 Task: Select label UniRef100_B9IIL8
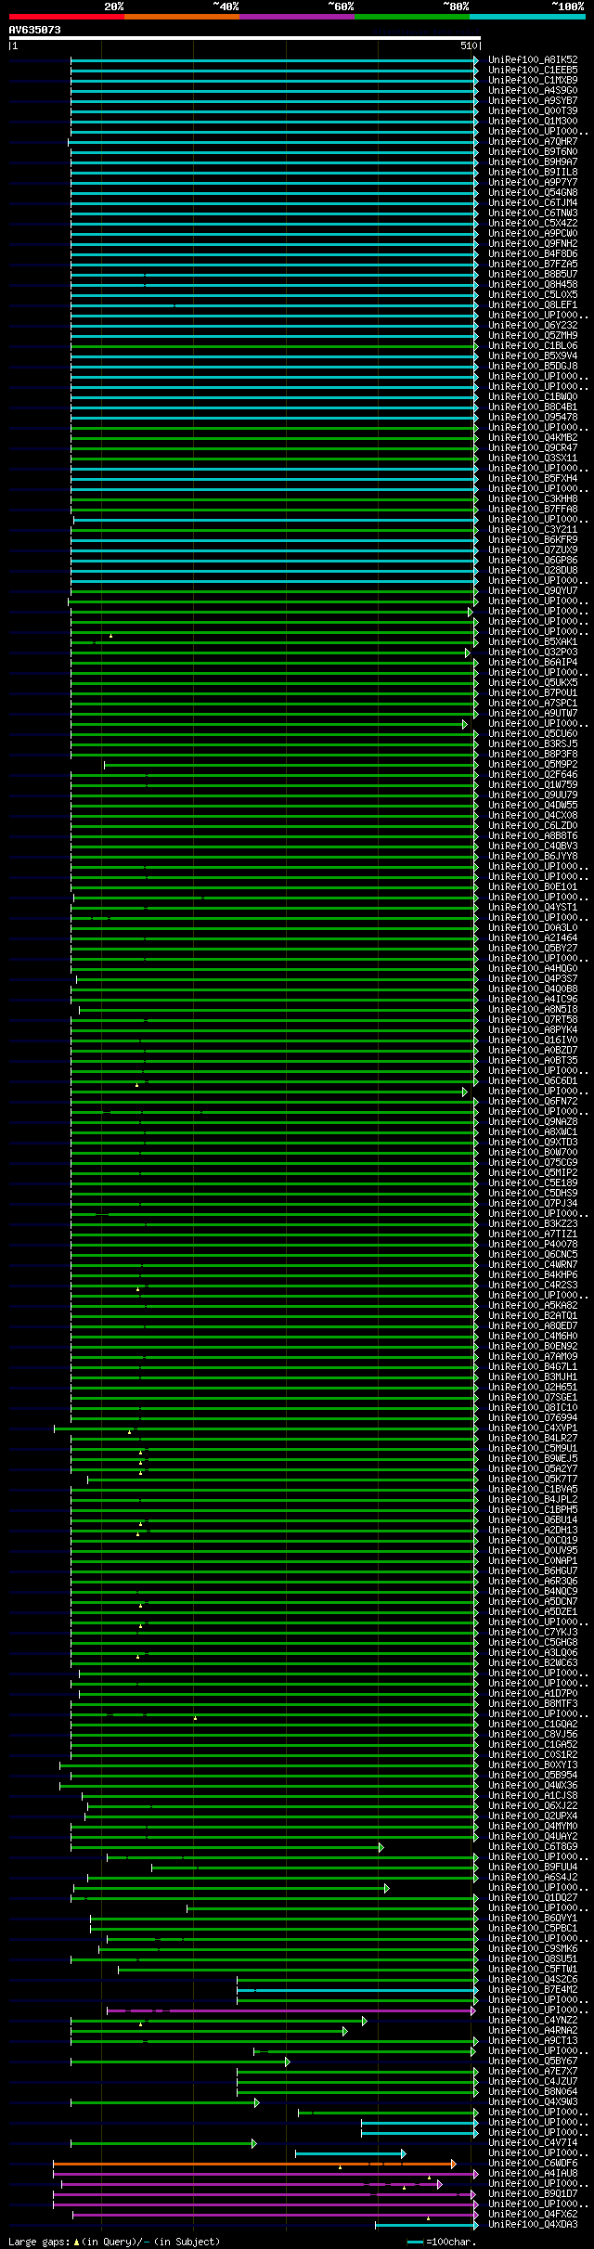[533, 173]
